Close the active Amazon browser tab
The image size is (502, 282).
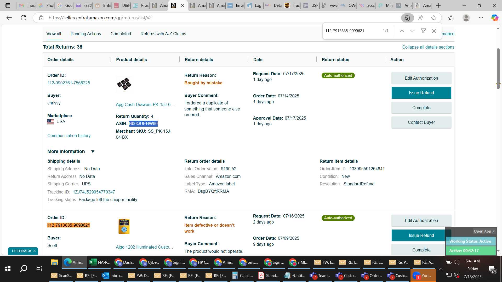(x=182, y=5)
